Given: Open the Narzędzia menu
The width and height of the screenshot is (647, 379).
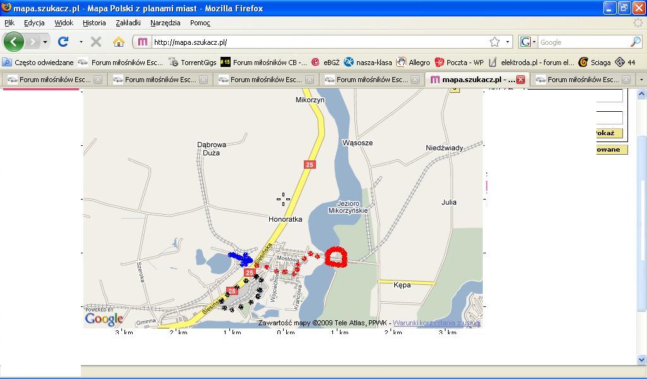Looking at the screenshot, I should pyautogui.click(x=165, y=23).
